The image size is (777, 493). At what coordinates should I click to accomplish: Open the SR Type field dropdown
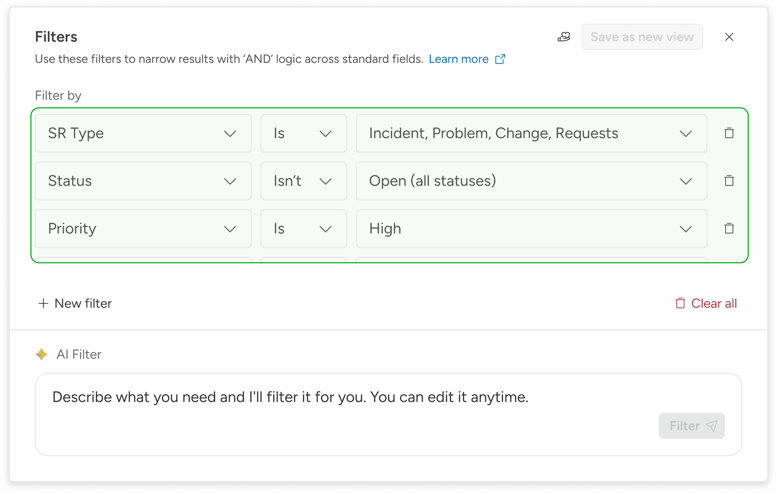[x=143, y=133]
